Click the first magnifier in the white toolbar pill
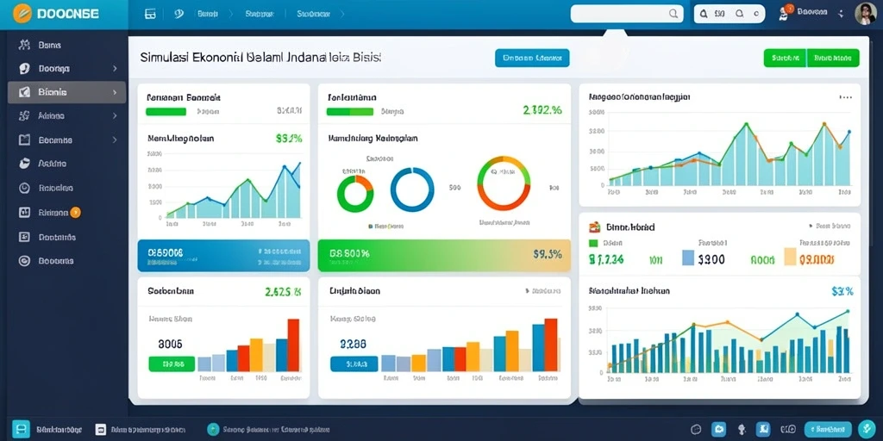This screenshot has width=883, height=441. pos(705,14)
